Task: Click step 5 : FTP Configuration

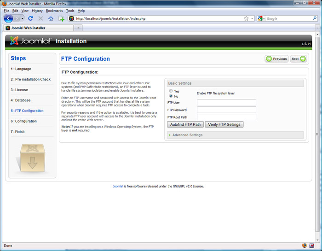Action: 27,111
